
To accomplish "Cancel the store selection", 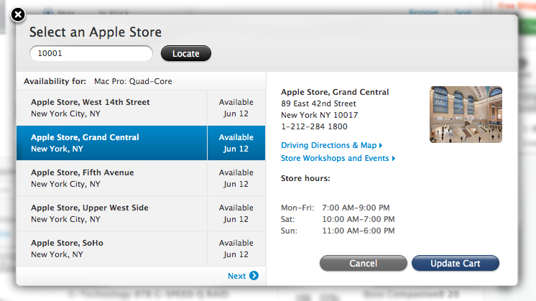I will [364, 263].
